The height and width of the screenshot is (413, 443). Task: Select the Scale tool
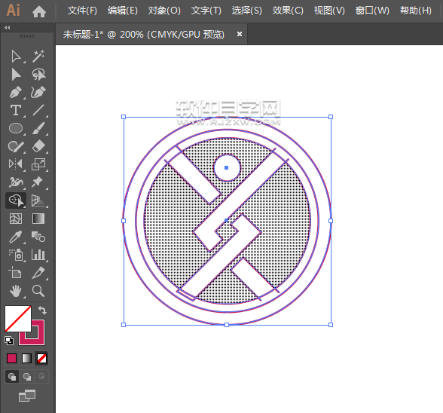pyautogui.click(x=38, y=164)
